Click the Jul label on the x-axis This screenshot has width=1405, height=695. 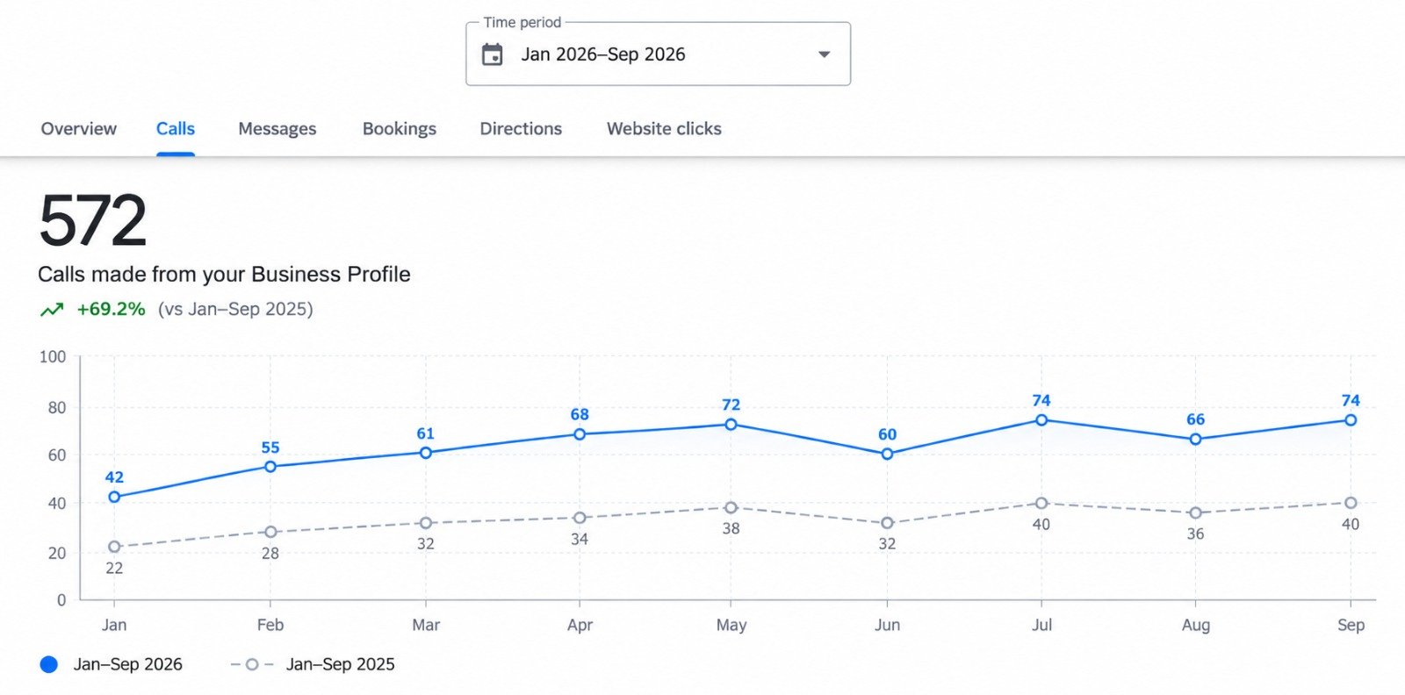(x=1041, y=625)
